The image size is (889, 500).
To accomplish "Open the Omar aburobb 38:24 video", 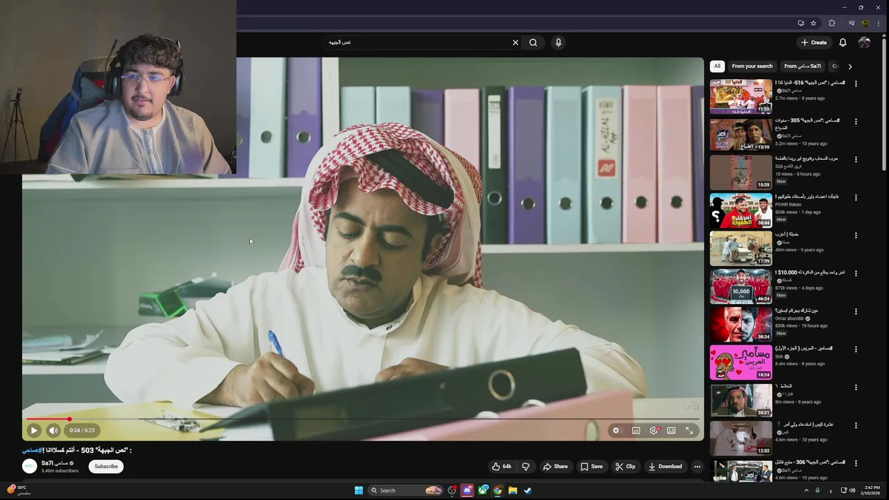I will point(740,324).
